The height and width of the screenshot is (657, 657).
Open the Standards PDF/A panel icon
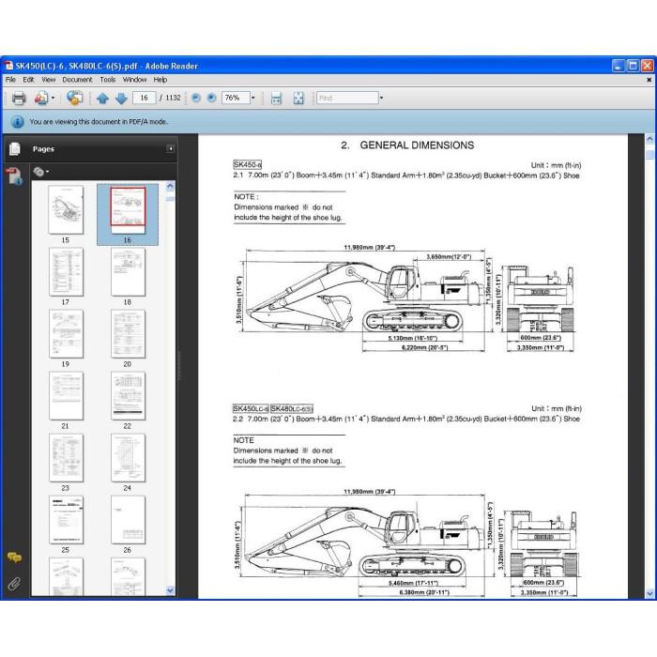click(x=14, y=176)
